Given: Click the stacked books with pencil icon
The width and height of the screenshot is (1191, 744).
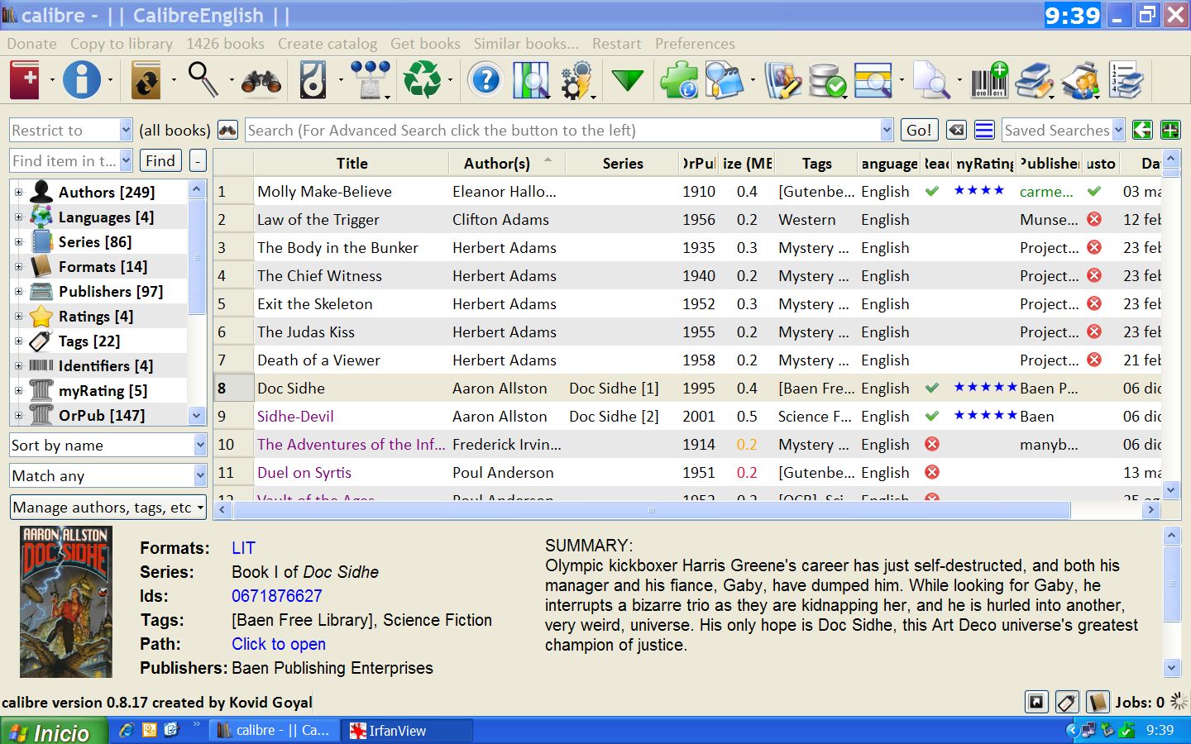Looking at the screenshot, I should coord(1034,80).
